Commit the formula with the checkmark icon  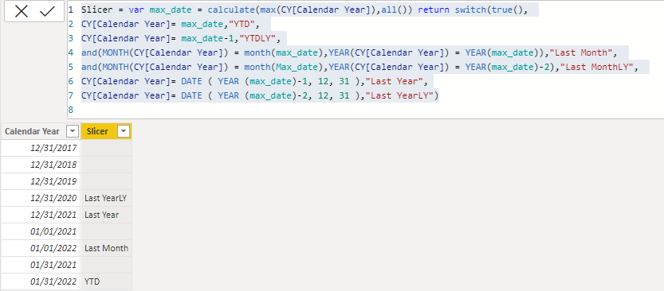coord(48,11)
